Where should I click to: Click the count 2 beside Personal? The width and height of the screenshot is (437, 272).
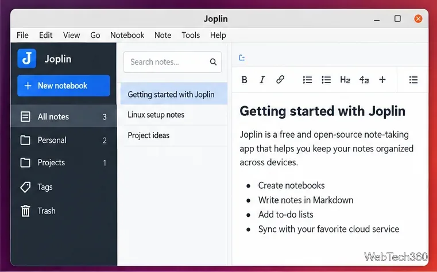click(105, 141)
